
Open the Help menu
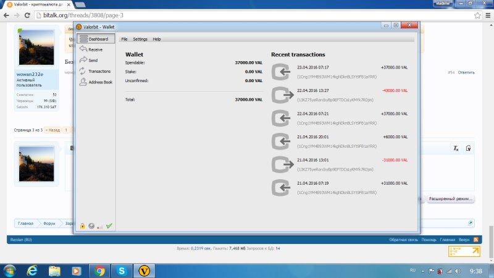(x=157, y=39)
